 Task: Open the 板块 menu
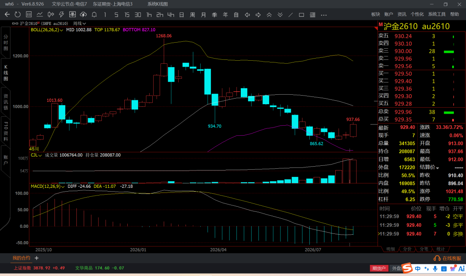(376, 14)
